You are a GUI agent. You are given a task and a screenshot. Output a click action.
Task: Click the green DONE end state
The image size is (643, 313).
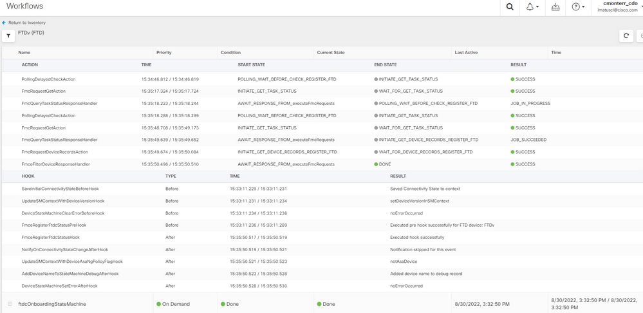coord(382,164)
